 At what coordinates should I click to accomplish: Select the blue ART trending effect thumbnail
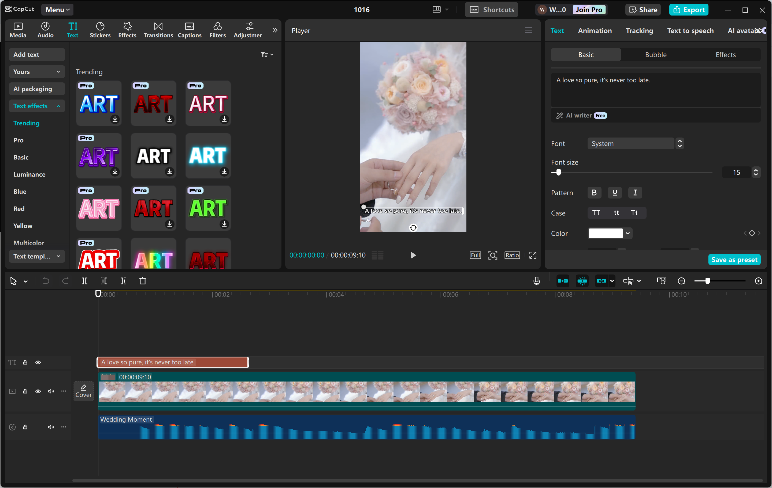(99, 103)
